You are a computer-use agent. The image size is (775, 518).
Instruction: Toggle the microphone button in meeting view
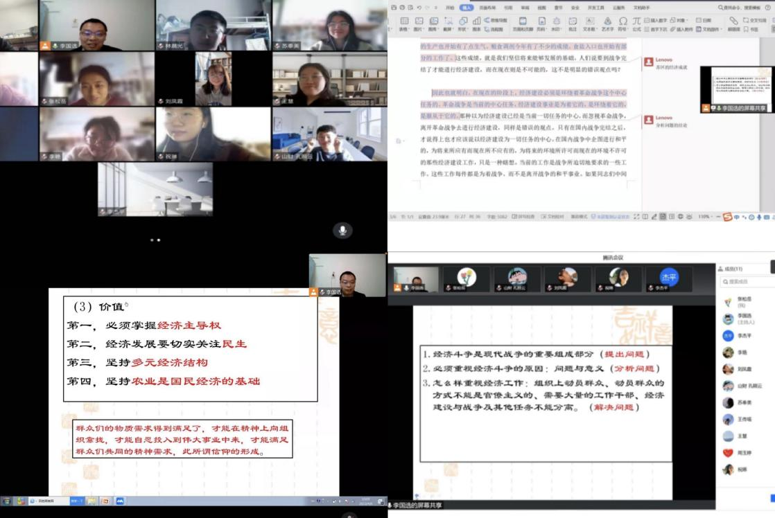342,231
